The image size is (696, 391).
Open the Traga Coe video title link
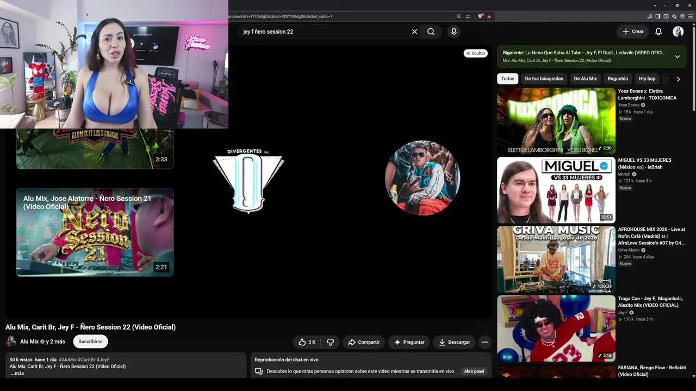pos(650,302)
